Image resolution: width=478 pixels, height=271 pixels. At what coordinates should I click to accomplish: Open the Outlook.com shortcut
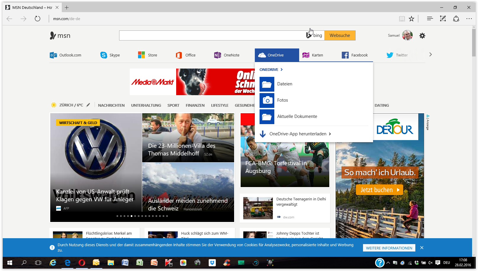[65, 55]
